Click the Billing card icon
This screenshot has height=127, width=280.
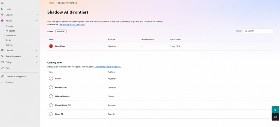[x=2, y=62]
